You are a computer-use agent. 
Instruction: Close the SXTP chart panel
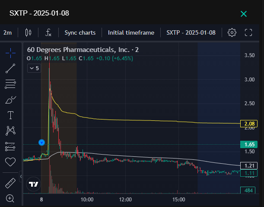pyautogui.click(x=244, y=14)
